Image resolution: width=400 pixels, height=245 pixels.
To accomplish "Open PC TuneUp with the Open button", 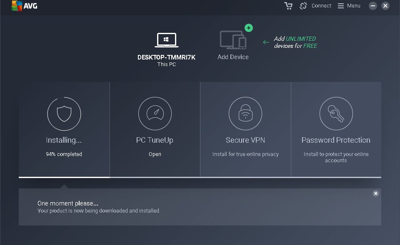I will coord(155,154).
